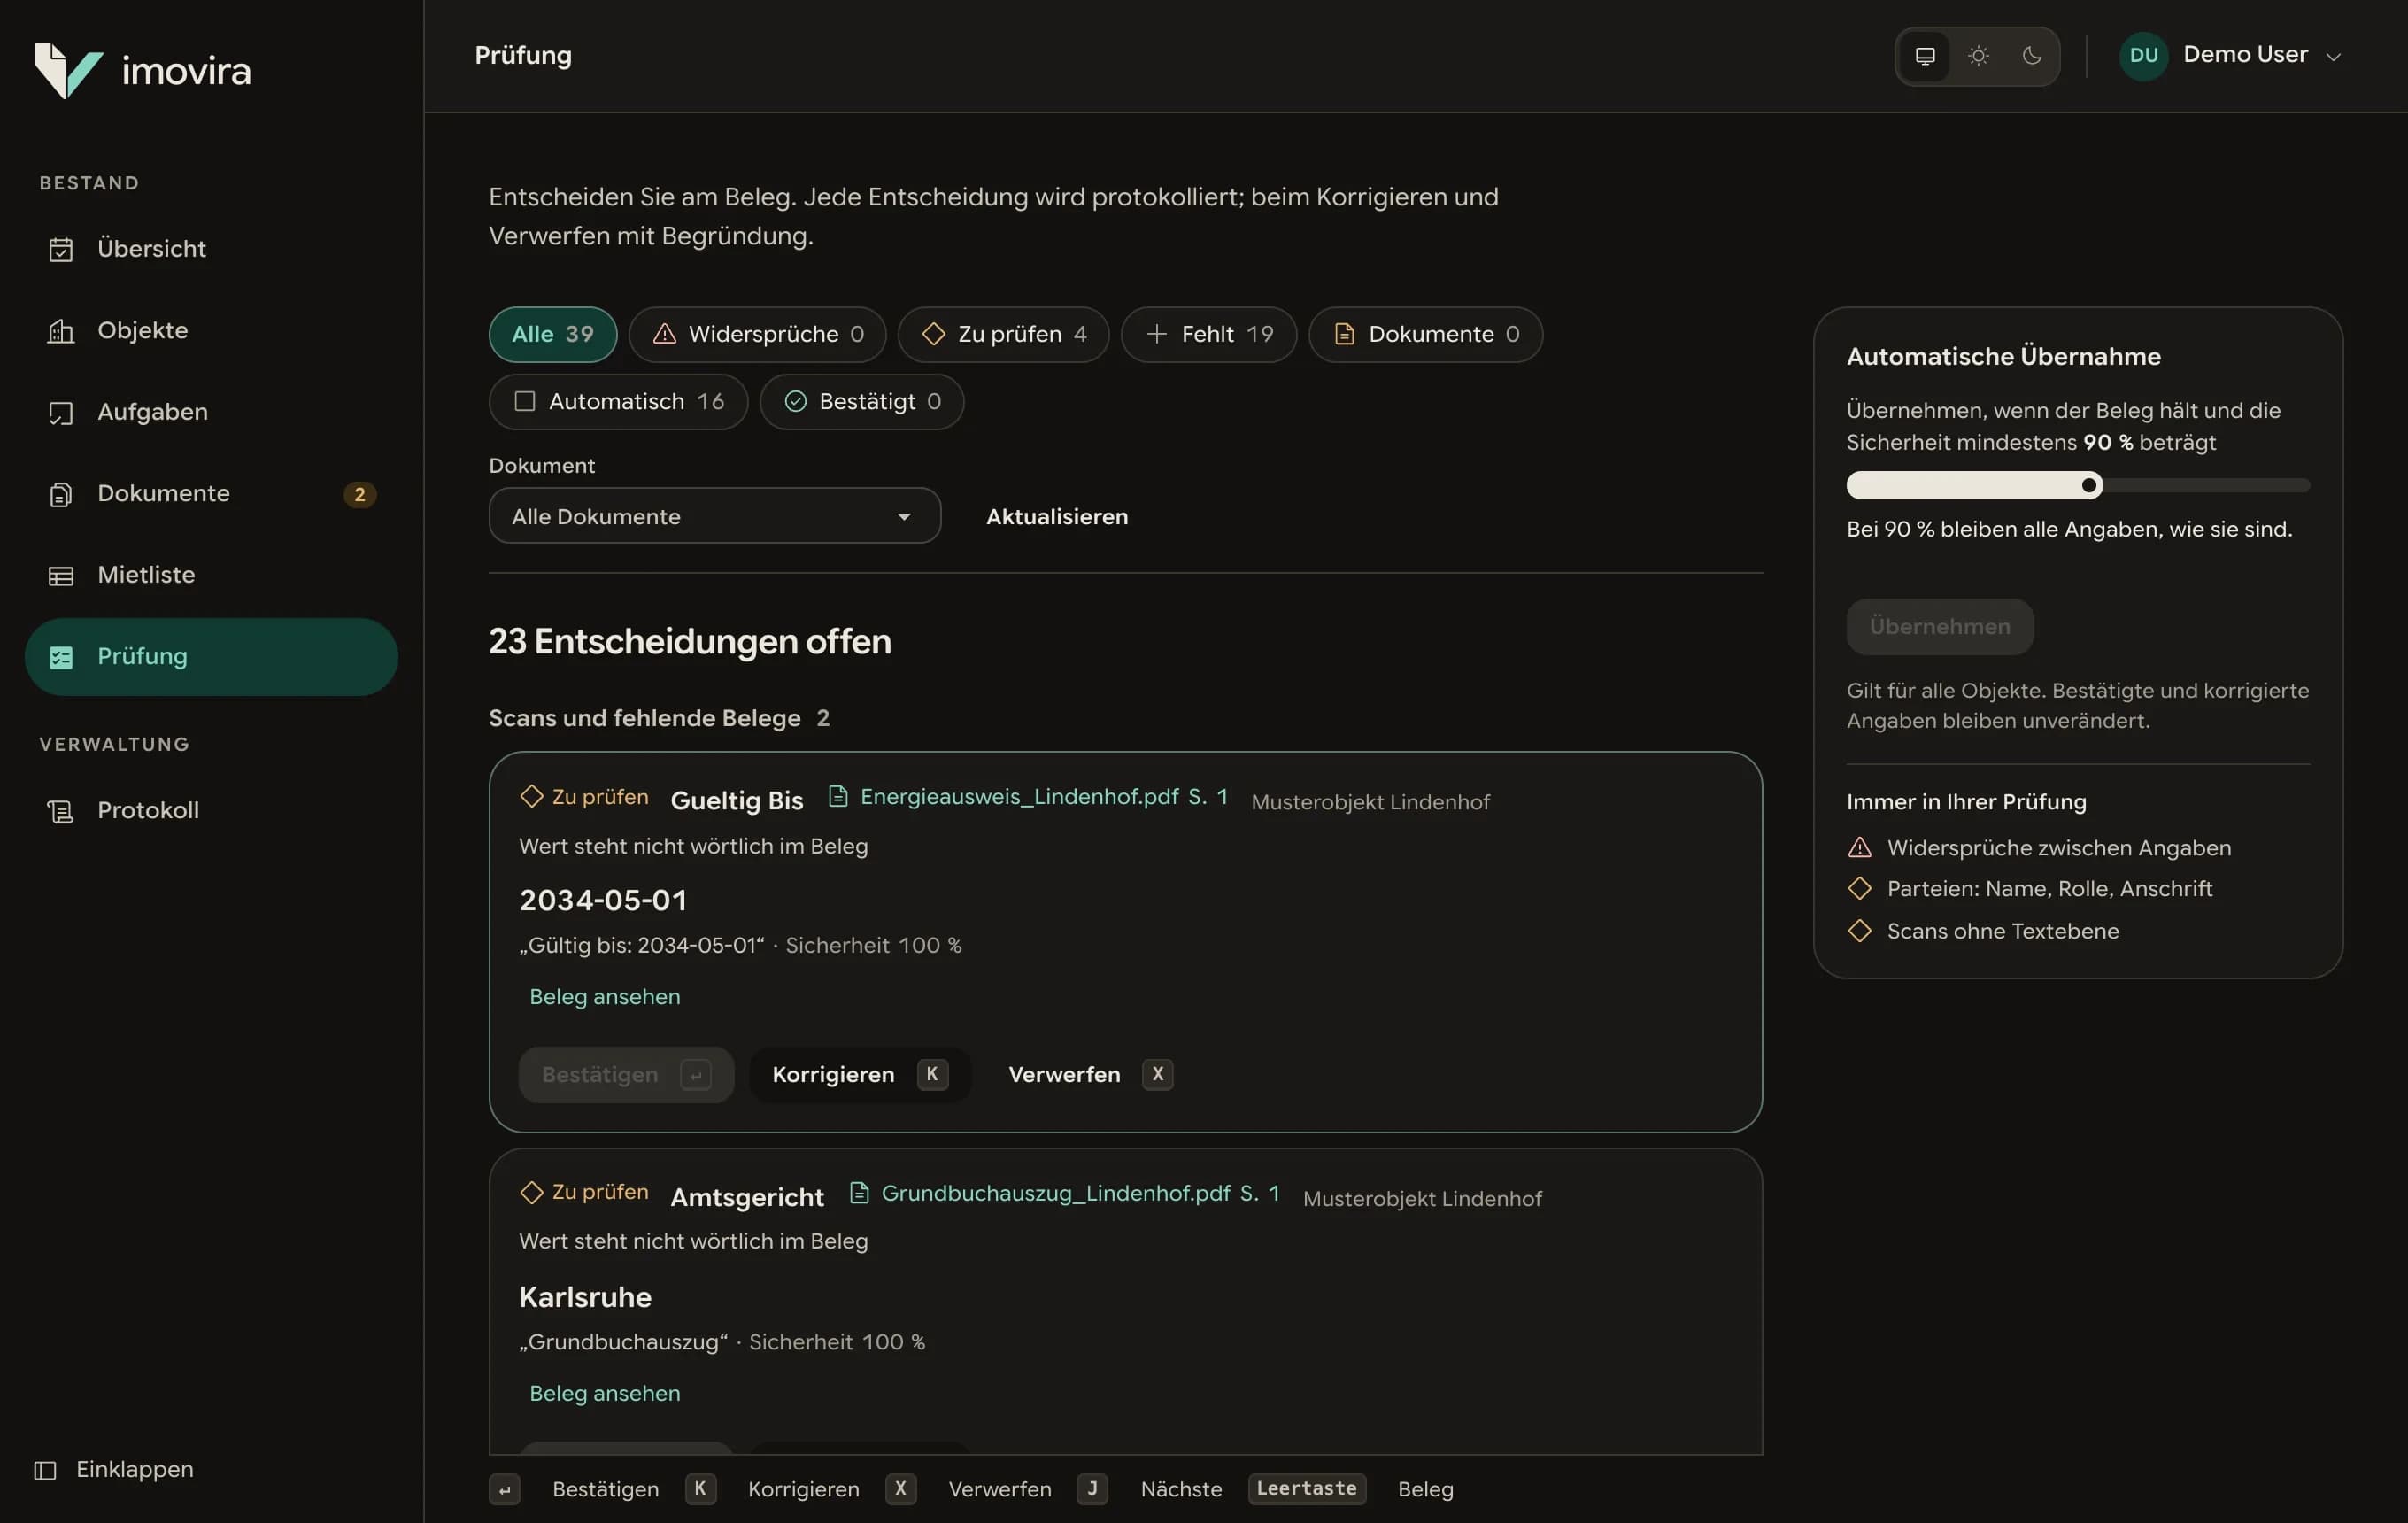Switch to dark theme moon icon
2408x1523 pixels.
2031,56
